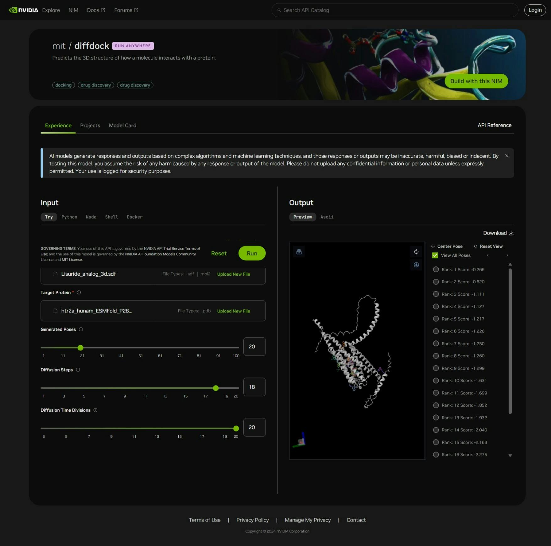The image size is (551, 546).
Task: Click the NVIDIA logo
Action: pyautogui.click(x=24, y=10)
